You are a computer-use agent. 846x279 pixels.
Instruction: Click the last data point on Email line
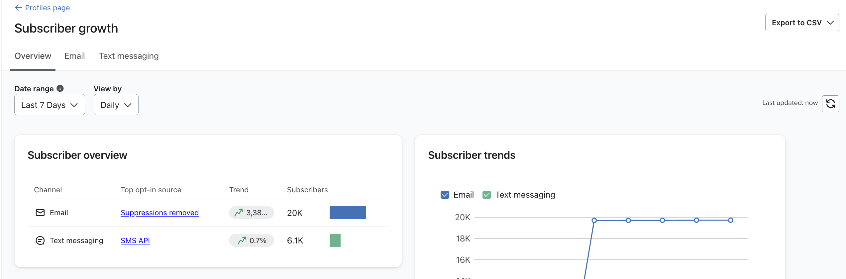(730, 220)
